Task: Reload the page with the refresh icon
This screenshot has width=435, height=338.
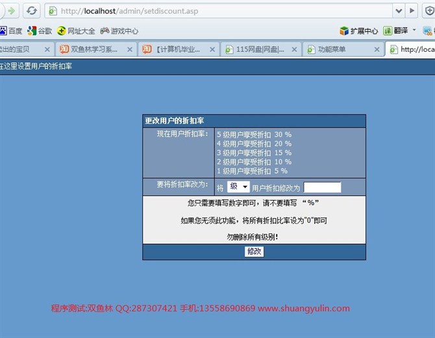Action: (x=31, y=10)
